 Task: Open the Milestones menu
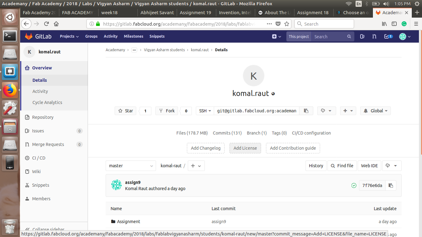click(133, 36)
